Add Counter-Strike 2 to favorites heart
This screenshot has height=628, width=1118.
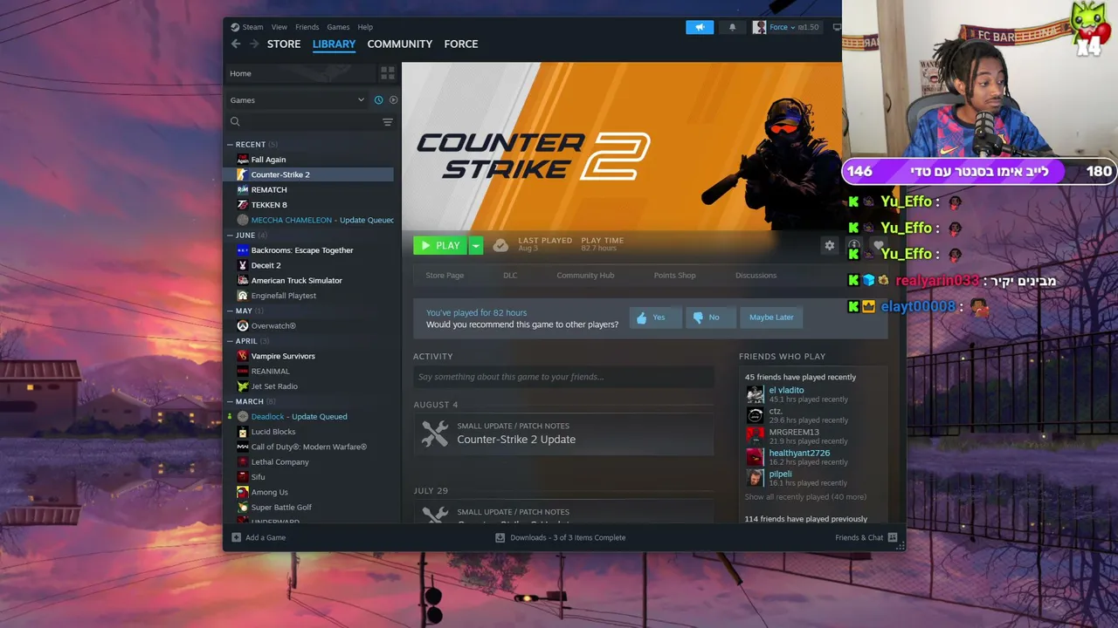[x=879, y=245]
